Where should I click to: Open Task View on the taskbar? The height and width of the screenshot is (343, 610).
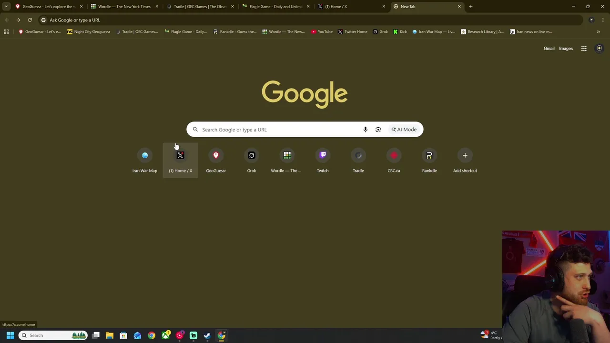coord(96,335)
